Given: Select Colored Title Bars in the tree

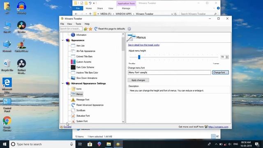Looking at the screenshot, I should point(84,56).
